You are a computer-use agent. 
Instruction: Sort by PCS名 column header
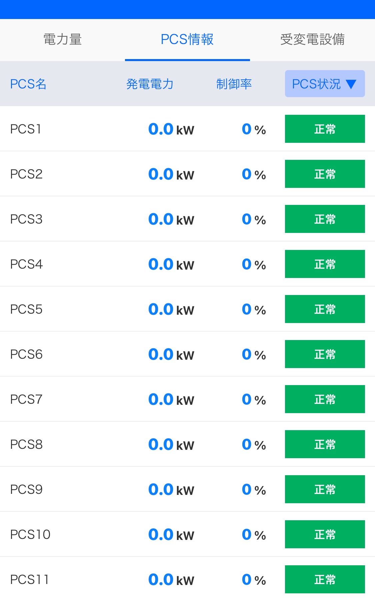point(28,84)
